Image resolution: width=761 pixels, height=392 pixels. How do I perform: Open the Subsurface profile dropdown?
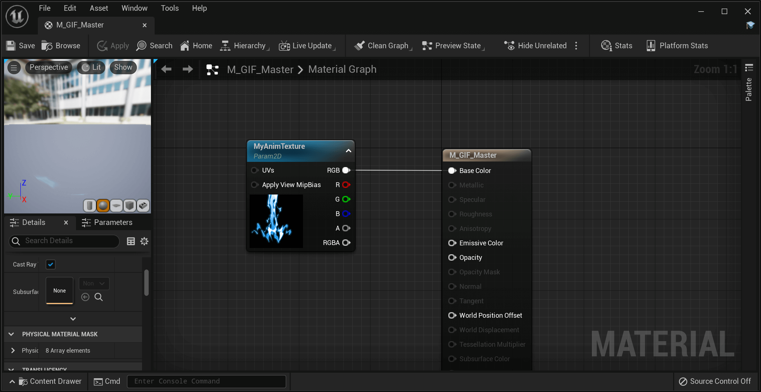94,283
